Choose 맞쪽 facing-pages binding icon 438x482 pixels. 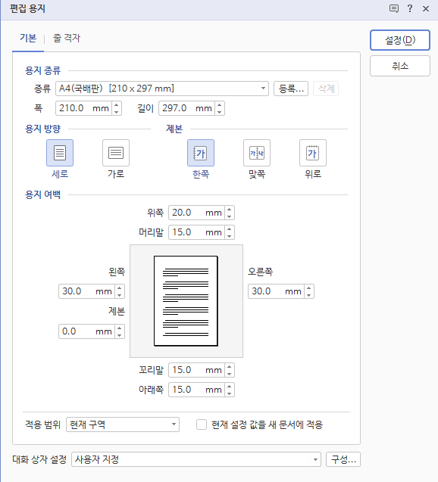point(257,153)
